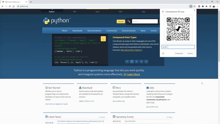The image size is (220, 124).
Task: Show slide 4 of the code carousel
Action: point(141,62)
